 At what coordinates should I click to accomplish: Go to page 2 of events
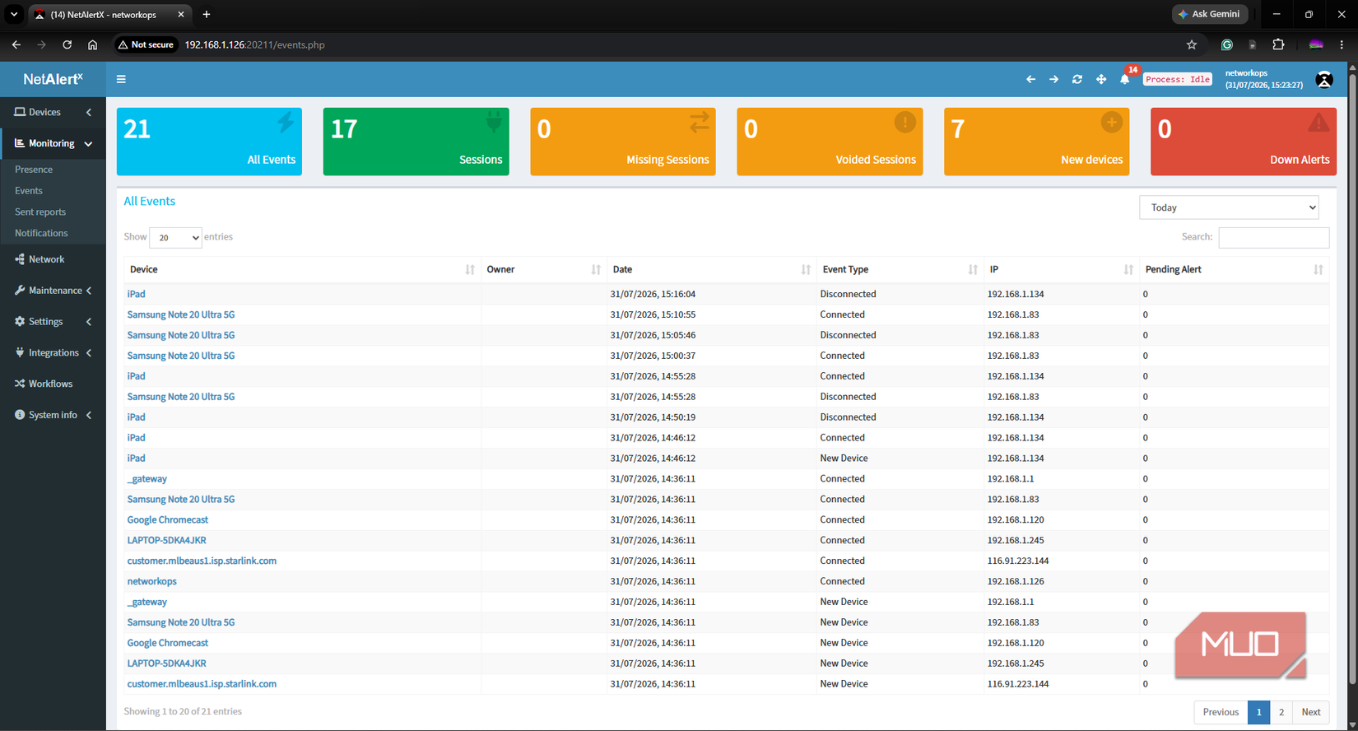pos(1281,712)
